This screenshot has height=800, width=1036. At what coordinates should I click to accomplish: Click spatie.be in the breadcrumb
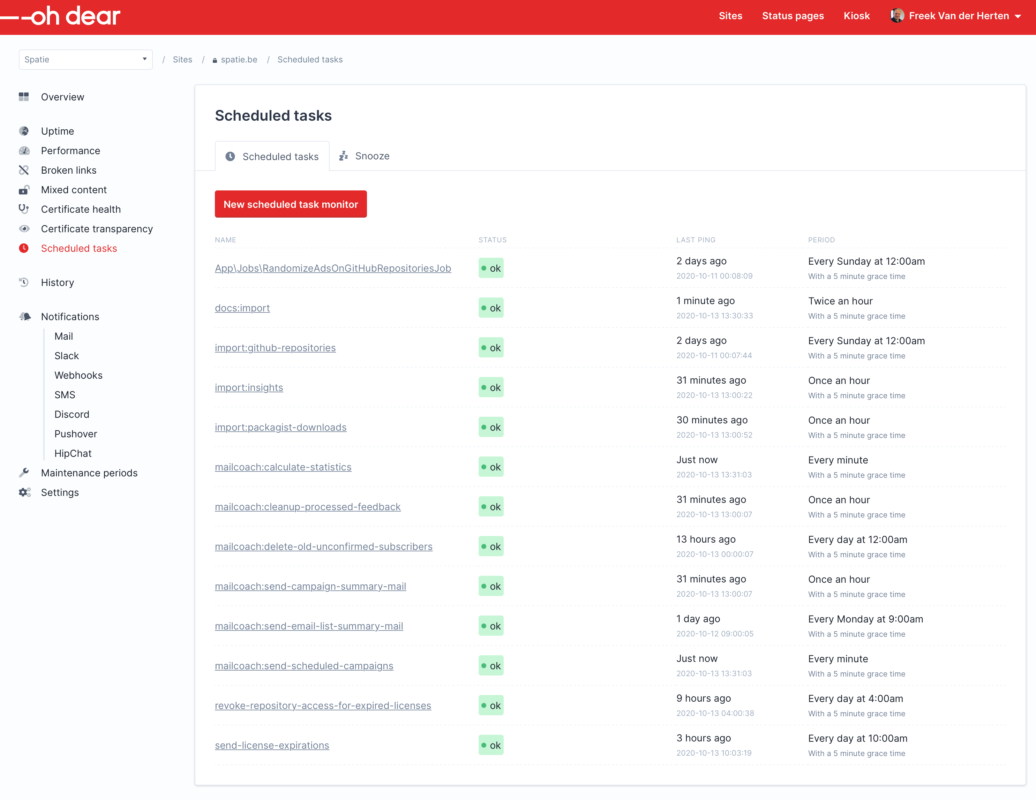[239, 59]
